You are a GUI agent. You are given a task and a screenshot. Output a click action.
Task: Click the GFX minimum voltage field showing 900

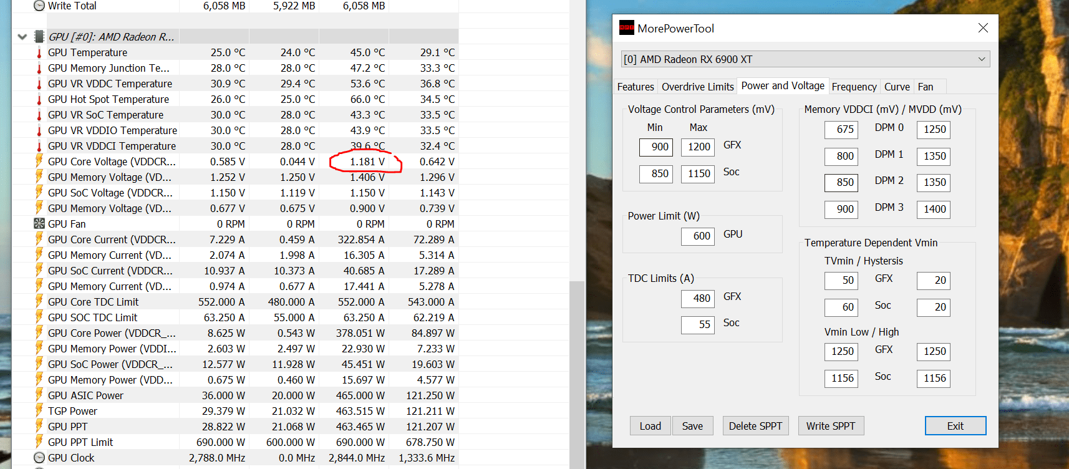656,147
